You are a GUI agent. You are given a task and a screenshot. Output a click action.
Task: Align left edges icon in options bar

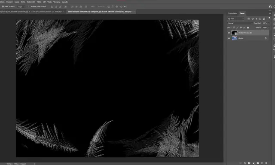click(52, 7)
